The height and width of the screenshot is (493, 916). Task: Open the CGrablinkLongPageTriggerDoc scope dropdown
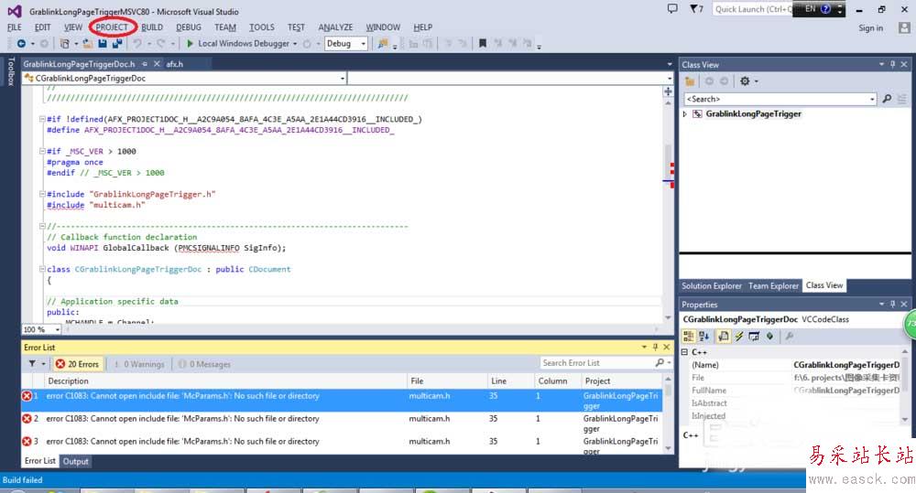342,79
